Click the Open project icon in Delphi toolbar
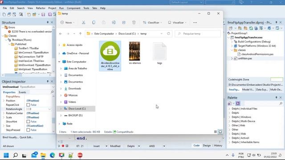This screenshot has height=160, width=285. tap(34, 15)
